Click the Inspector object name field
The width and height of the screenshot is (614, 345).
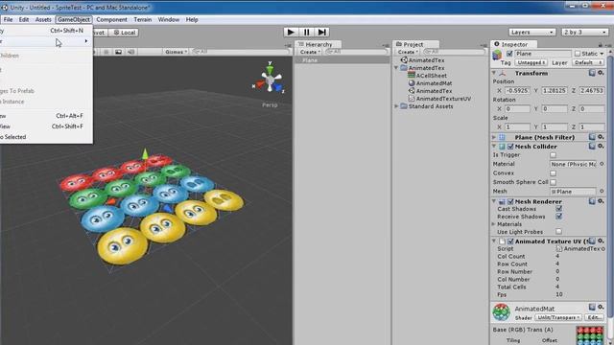(543, 54)
